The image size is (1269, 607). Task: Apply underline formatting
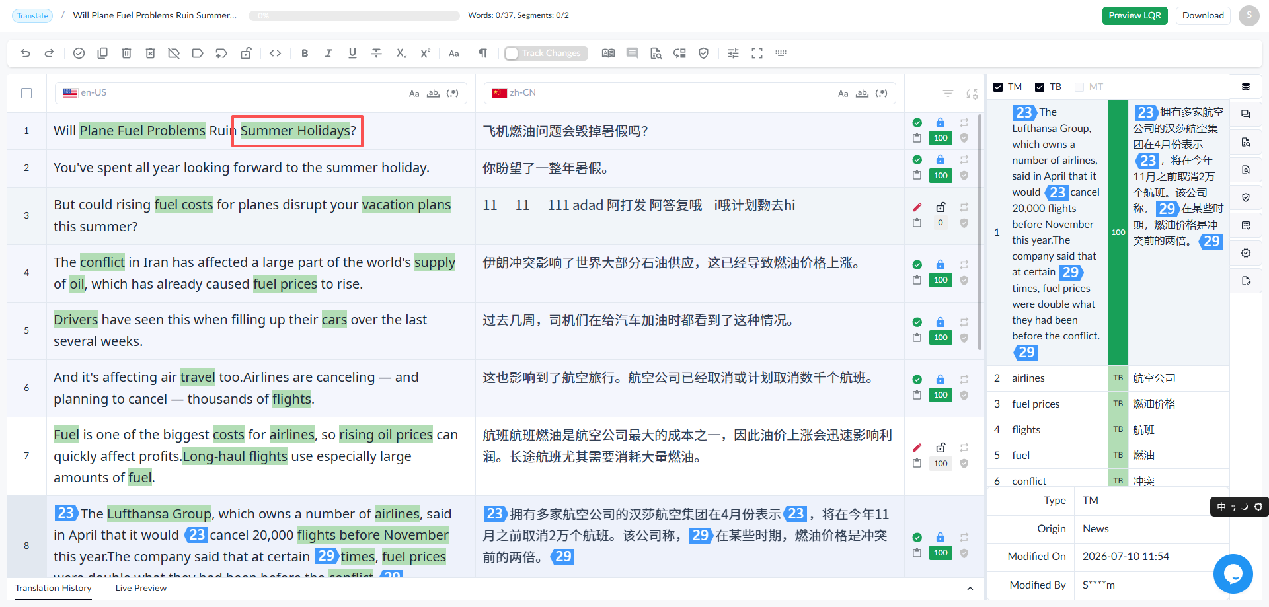pos(352,54)
